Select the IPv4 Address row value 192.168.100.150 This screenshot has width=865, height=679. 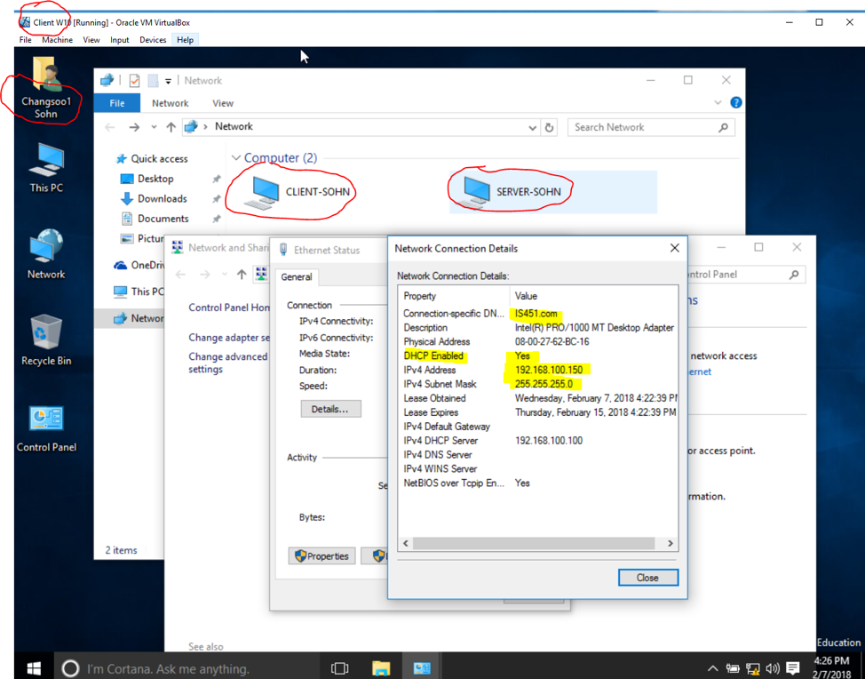coord(548,370)
